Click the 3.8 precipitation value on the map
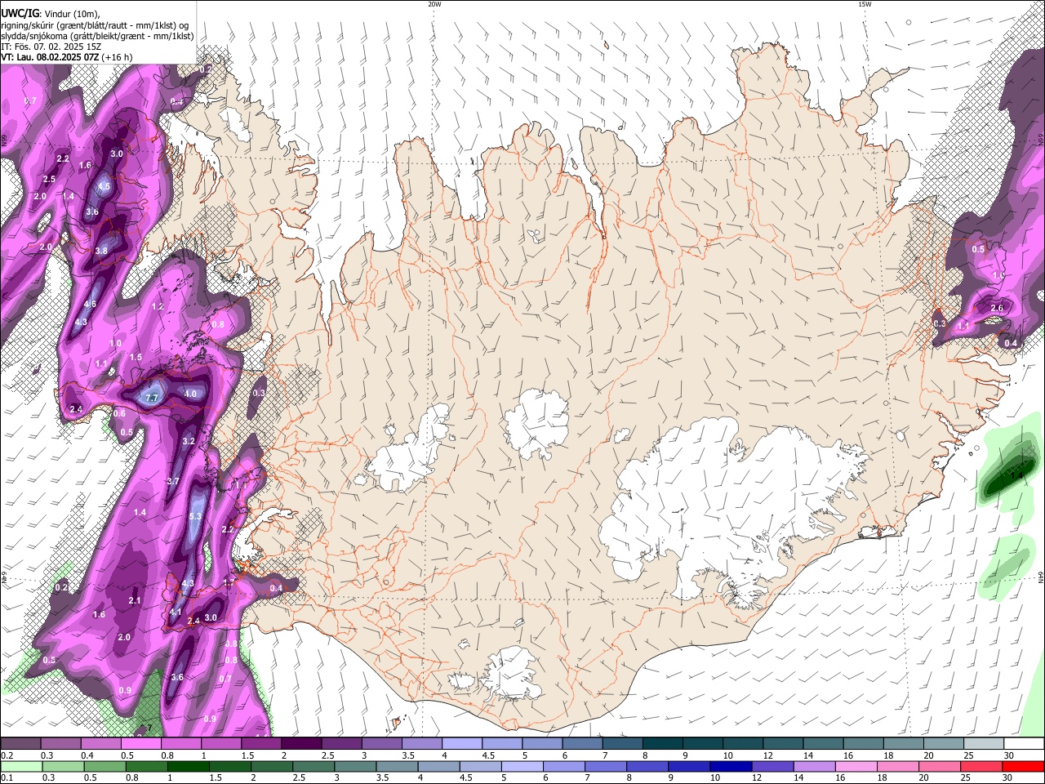This screenshot has height=784, width=1045. coord(101,251)
